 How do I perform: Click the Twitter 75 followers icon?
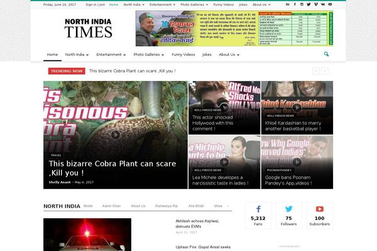point(289,209)
